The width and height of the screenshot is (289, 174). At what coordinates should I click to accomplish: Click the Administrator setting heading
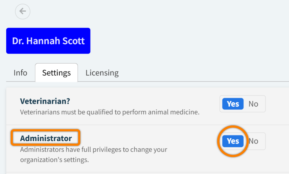[46, 138]
